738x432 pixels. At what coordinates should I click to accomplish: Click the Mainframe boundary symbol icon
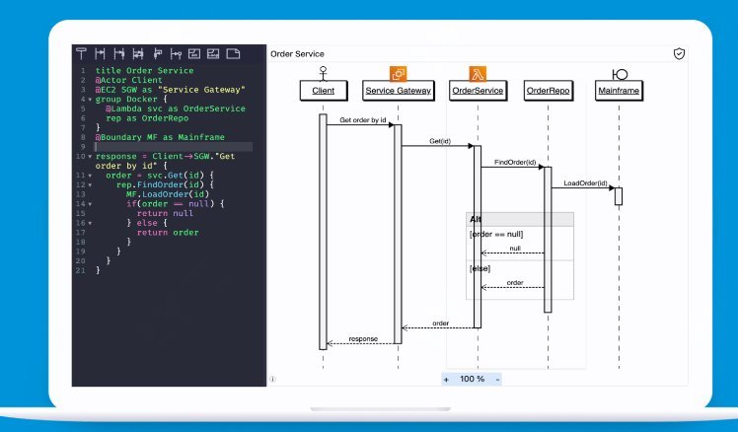[620, 74]
